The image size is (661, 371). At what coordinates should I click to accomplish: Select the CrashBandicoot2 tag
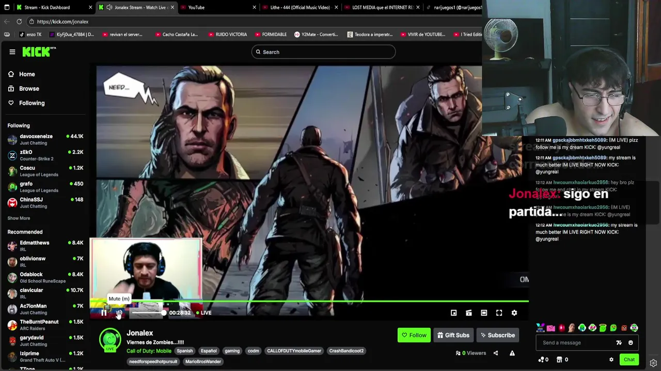pyautogui.click(x=347, y=351)
